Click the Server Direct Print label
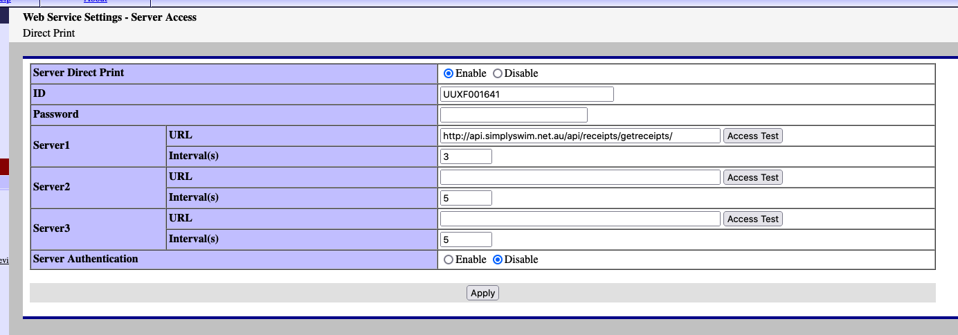 (x=79, y=72)
